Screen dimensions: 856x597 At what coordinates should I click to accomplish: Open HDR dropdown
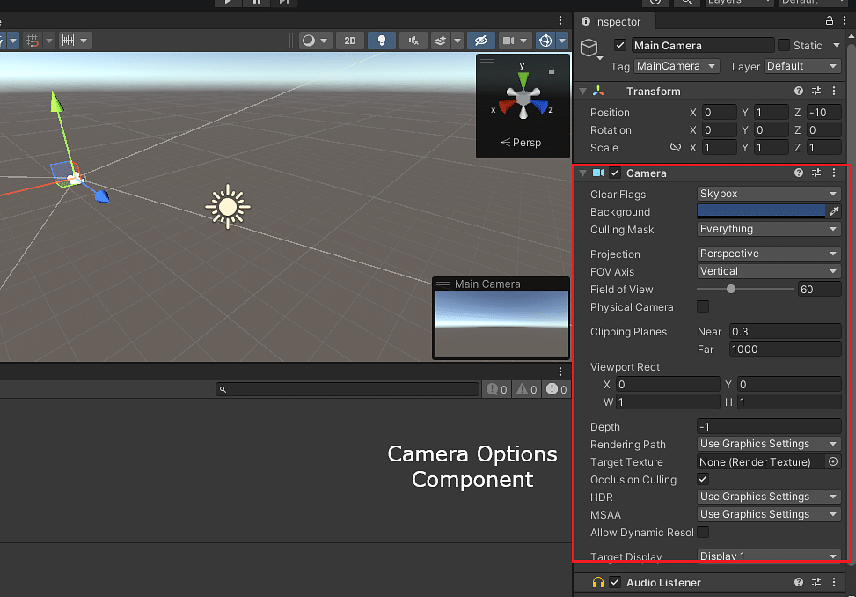coord(769,497)
